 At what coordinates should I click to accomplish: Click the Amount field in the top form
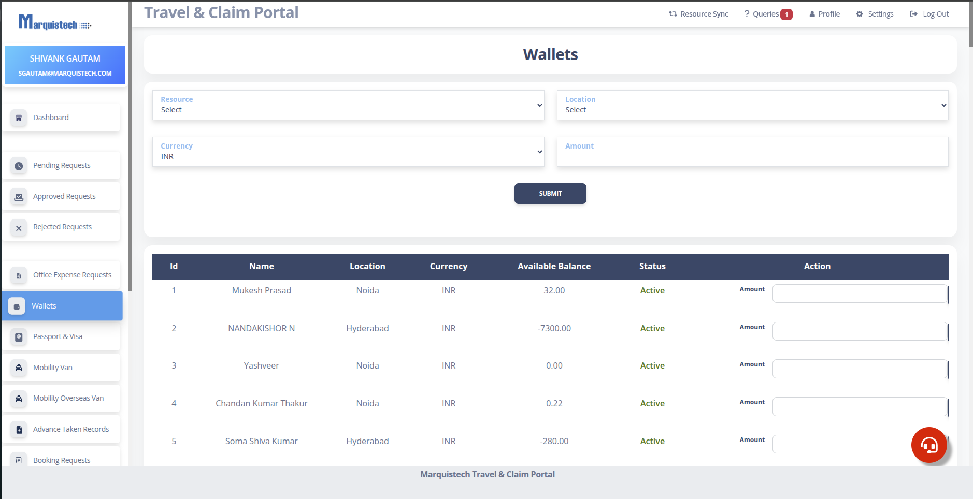(x=752, y=155)
